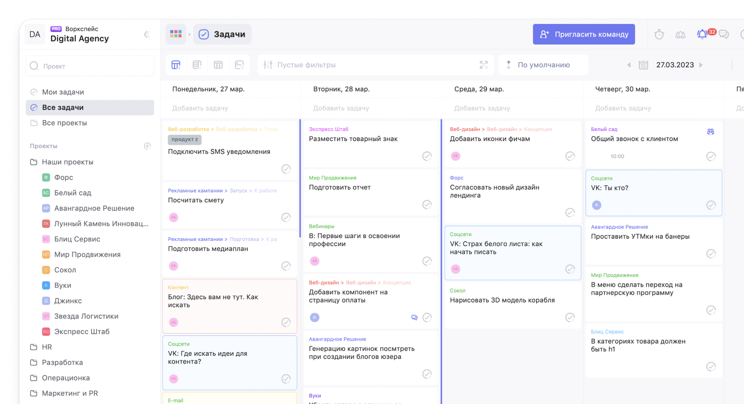
Task: Mark 'Добавить иконки фичам' as done
Action: pos(570,156)
